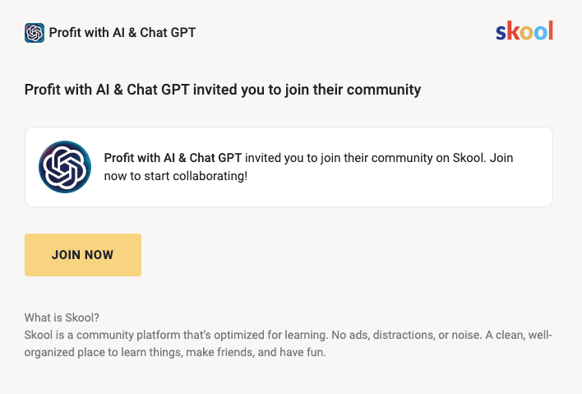Click the "What is Skool?" text
This screenshot has height=394, width=582.
[62, 318]
